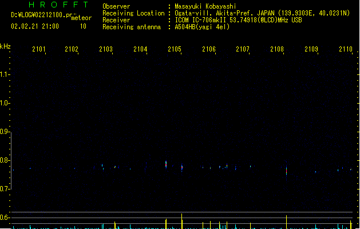
Task: Click the strong meteor echo just before 2105
Action: click(166, 164)
